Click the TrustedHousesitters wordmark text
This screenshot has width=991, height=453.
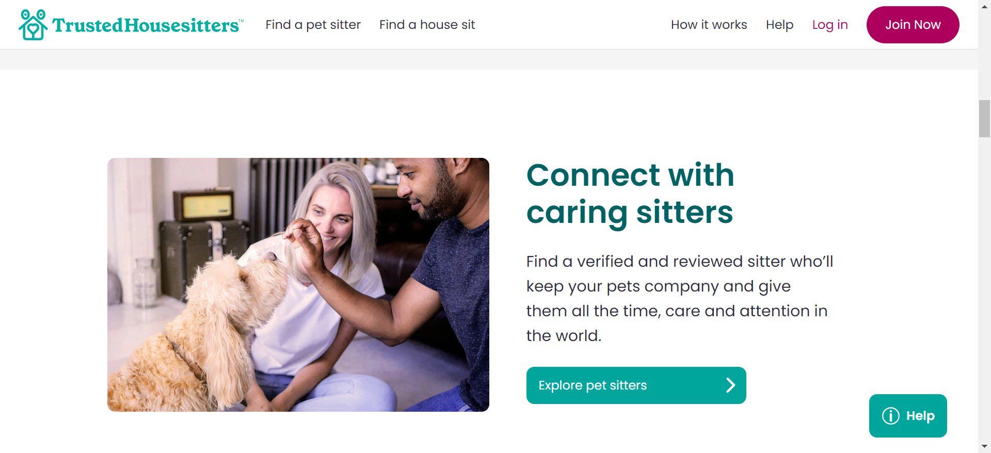(x=146, y=25)
